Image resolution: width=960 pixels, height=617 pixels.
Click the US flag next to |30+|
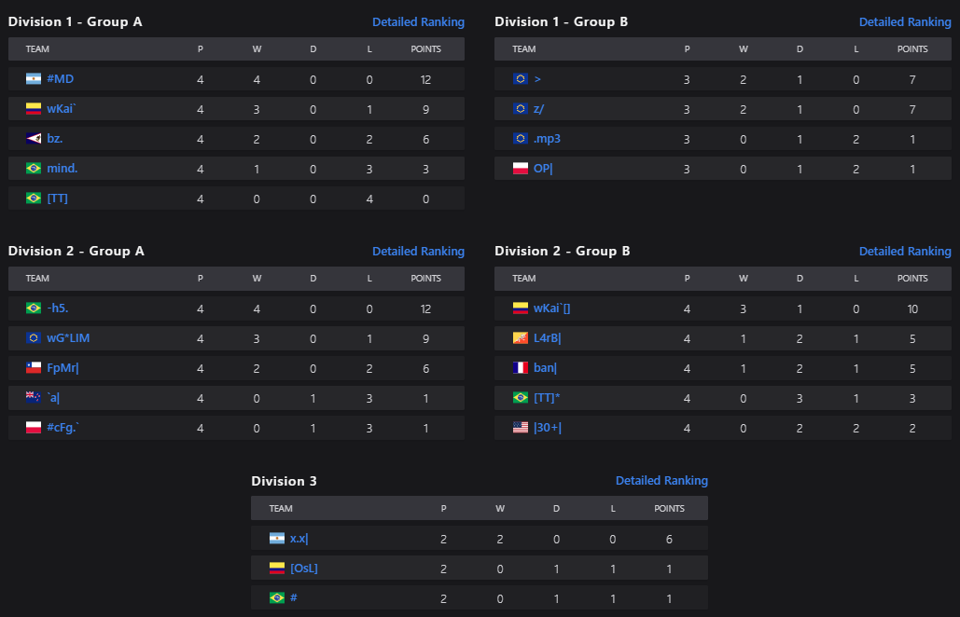[521, 427]
